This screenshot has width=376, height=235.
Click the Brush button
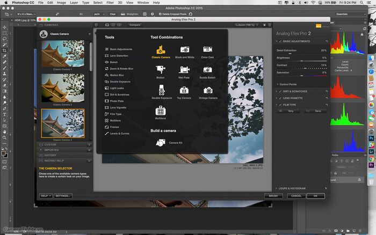273,196
